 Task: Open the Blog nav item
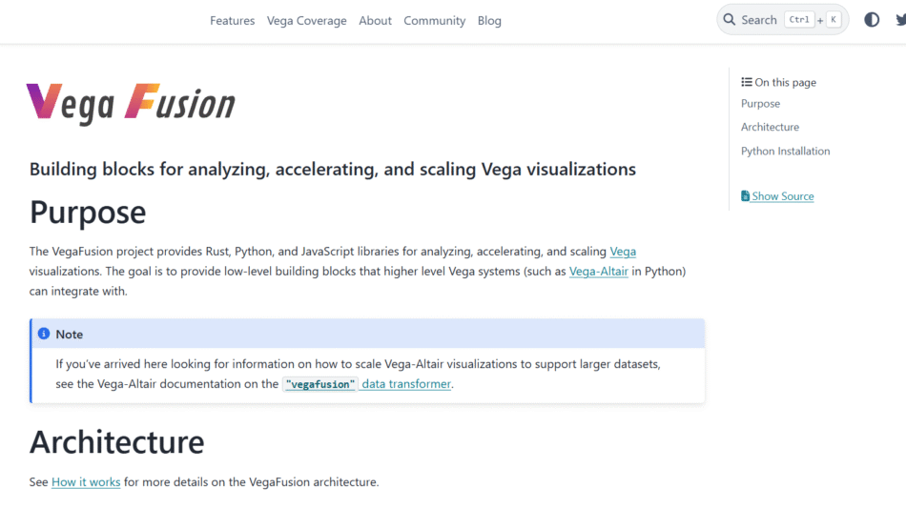[x=489, y=21]
